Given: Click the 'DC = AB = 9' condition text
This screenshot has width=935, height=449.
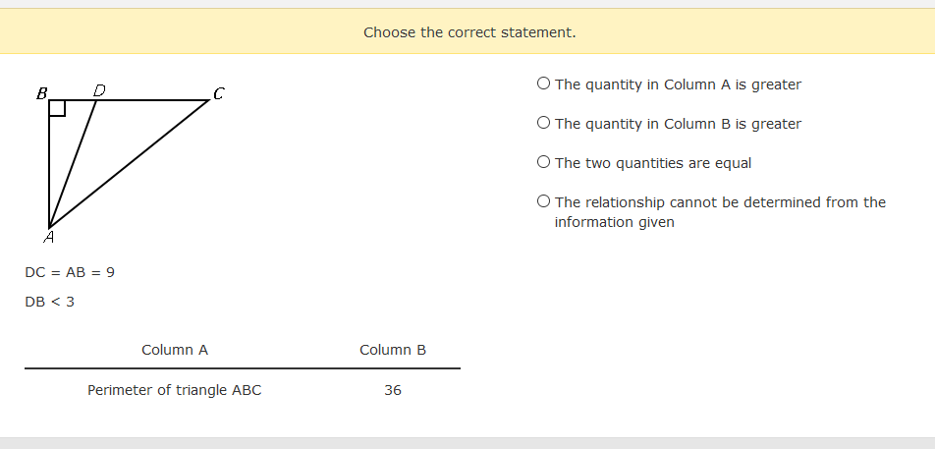Looking at the screenshot, I should tap(70, 272).
